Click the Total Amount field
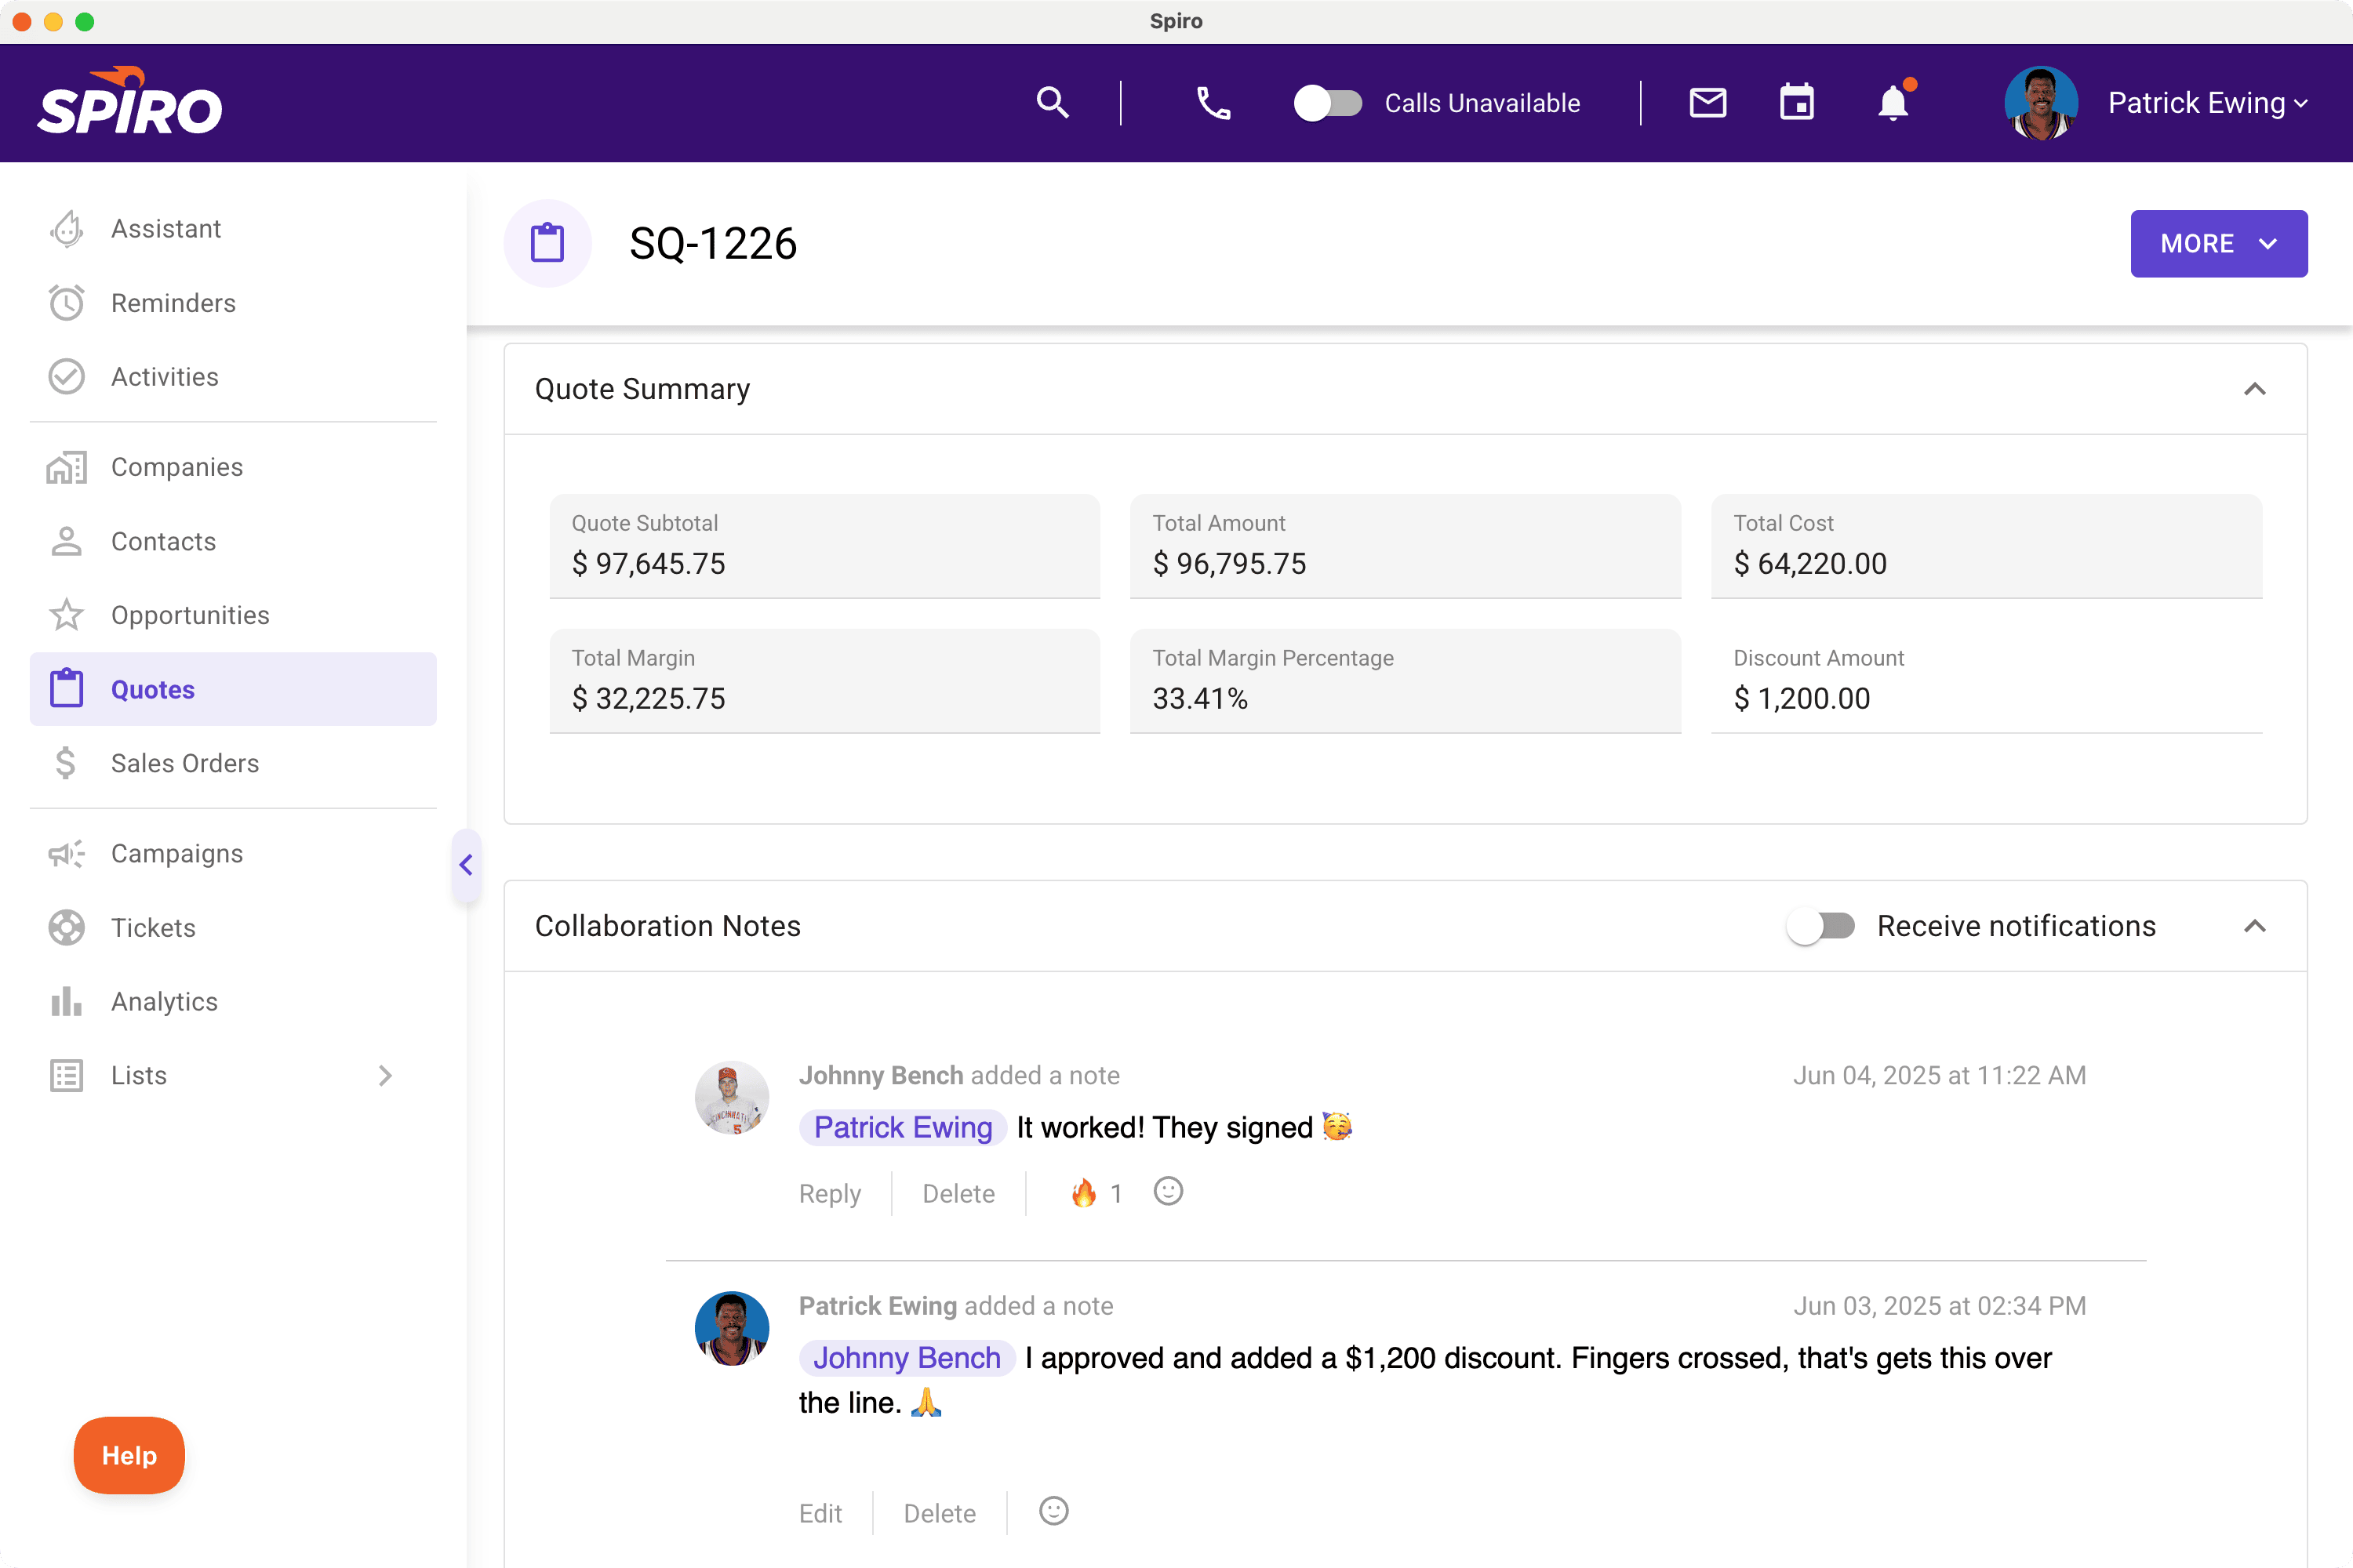Image resolution: width=2353 pixels, height=1568 pixels. pos(1406,546)
